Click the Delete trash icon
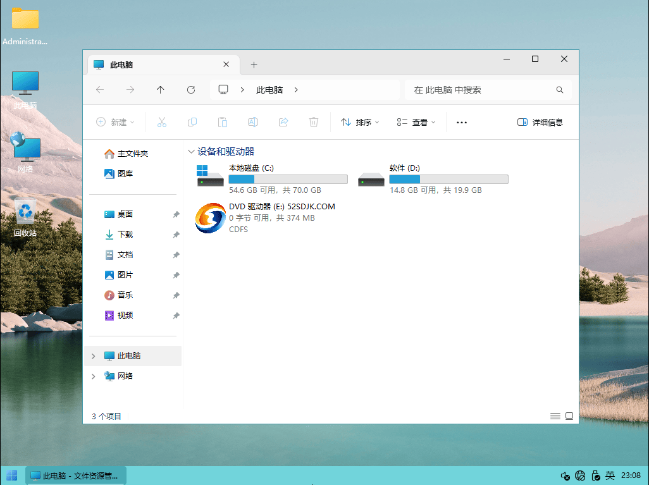Image resolution: width=649 pixels, height=485 pixels. click(x=314, y=122)
